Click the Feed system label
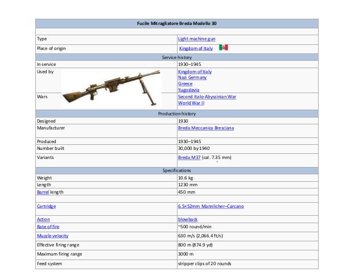The image size is (363, 272). coord(49,263)
